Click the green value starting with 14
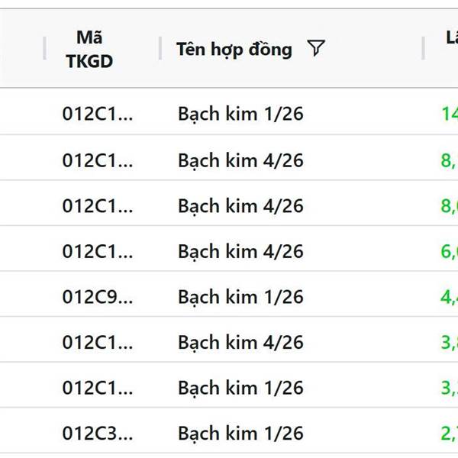The image size is (458, 458). pyautogui.click(x=449, y=114)
